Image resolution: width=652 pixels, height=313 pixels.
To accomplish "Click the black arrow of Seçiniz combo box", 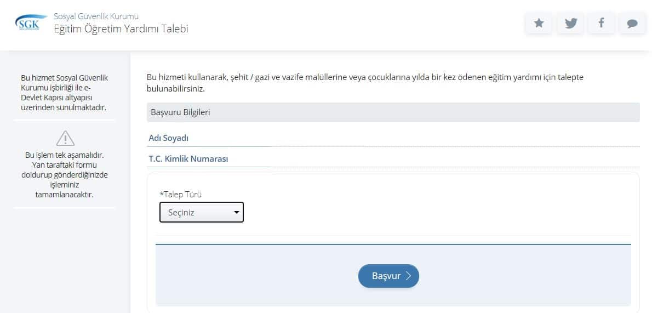I will click(x=237, y=213).
